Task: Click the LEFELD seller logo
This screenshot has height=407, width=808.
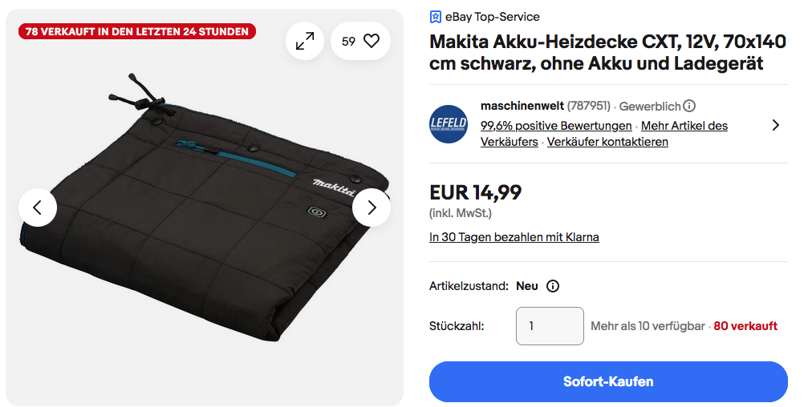Action: pos(449,124)
